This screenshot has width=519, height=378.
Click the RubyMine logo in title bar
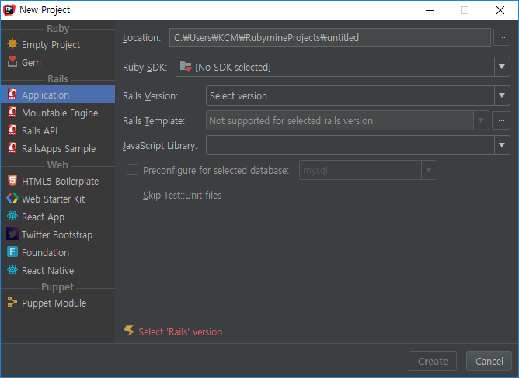(x=9, y=10)
